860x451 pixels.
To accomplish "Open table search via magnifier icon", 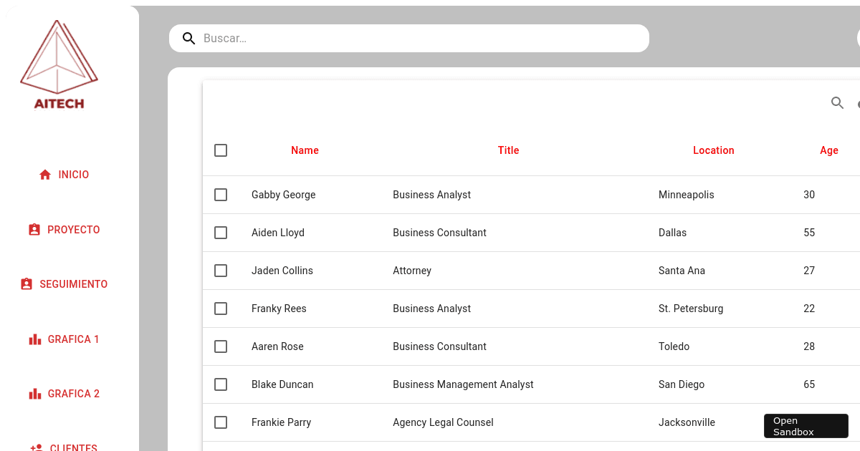I will pyautogui.click(x=837, y=103).
